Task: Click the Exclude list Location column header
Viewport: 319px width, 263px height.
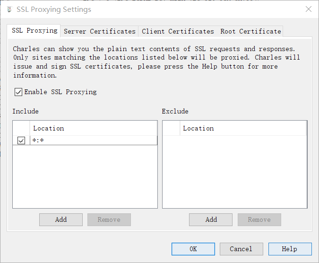Action: click(x=243, y=128)
